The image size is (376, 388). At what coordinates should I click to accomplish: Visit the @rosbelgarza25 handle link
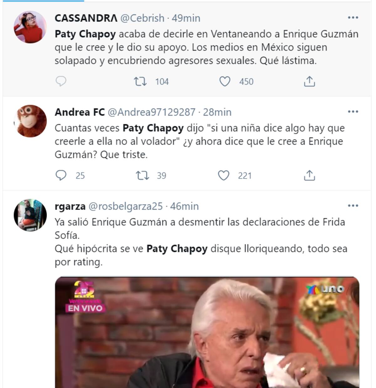[126, 206]
